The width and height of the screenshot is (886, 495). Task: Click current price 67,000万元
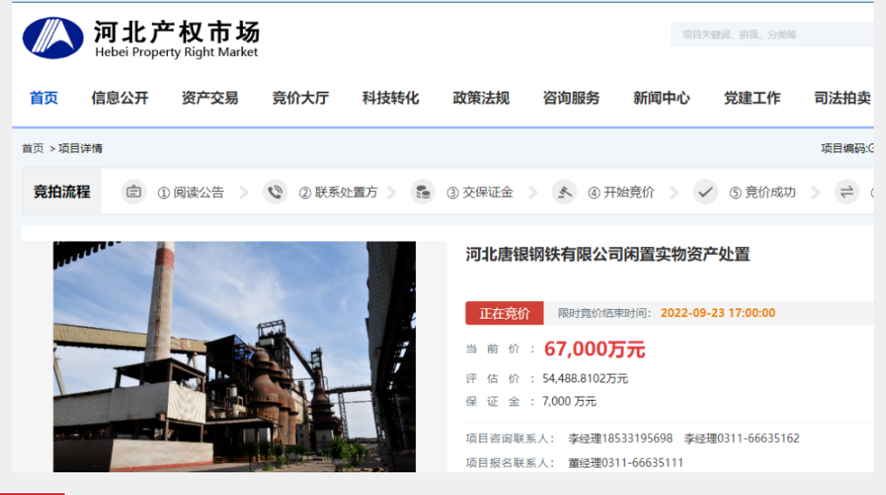click(594, 349)
